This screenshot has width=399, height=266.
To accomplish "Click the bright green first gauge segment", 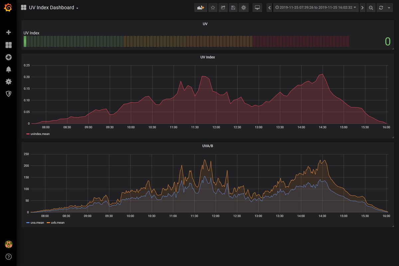I will 25,42.
